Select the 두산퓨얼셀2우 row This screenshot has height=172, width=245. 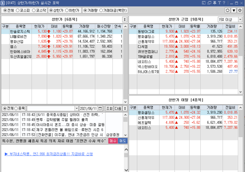[x=62, y=57]
